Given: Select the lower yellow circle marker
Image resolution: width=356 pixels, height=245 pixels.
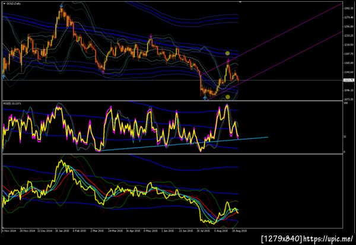Looking at the screenshot, I should 228,97.
